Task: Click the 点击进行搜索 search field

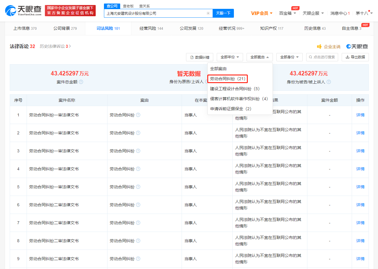Action: 322,57
